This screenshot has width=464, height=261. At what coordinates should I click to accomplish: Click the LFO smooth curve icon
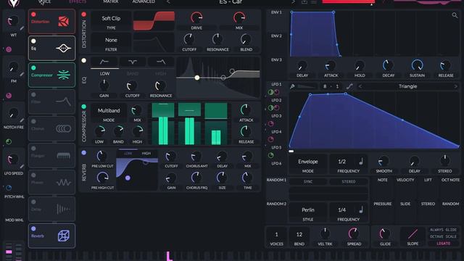point(349,86)
